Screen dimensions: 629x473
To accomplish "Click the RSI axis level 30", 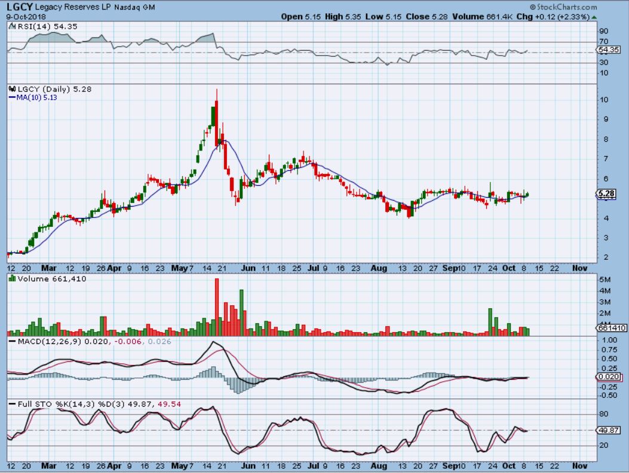I will pos(604,63).
